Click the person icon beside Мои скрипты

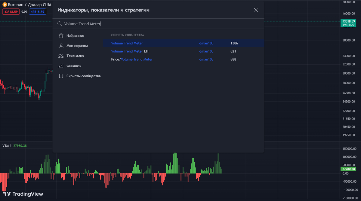pos(61,46)
